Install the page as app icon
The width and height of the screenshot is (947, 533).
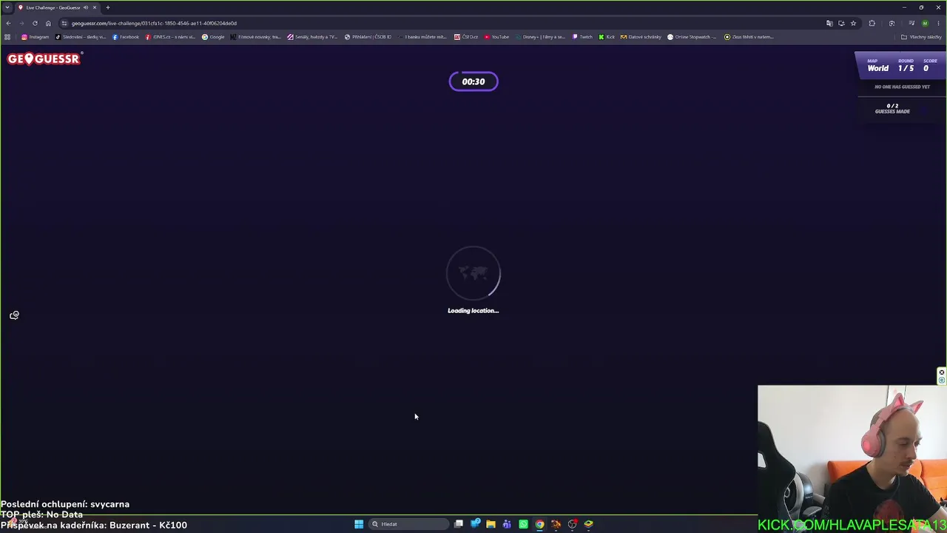click(x=841, y=23)
